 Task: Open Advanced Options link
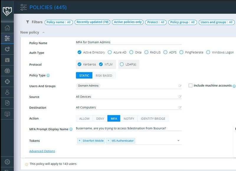tap(42, 151)
